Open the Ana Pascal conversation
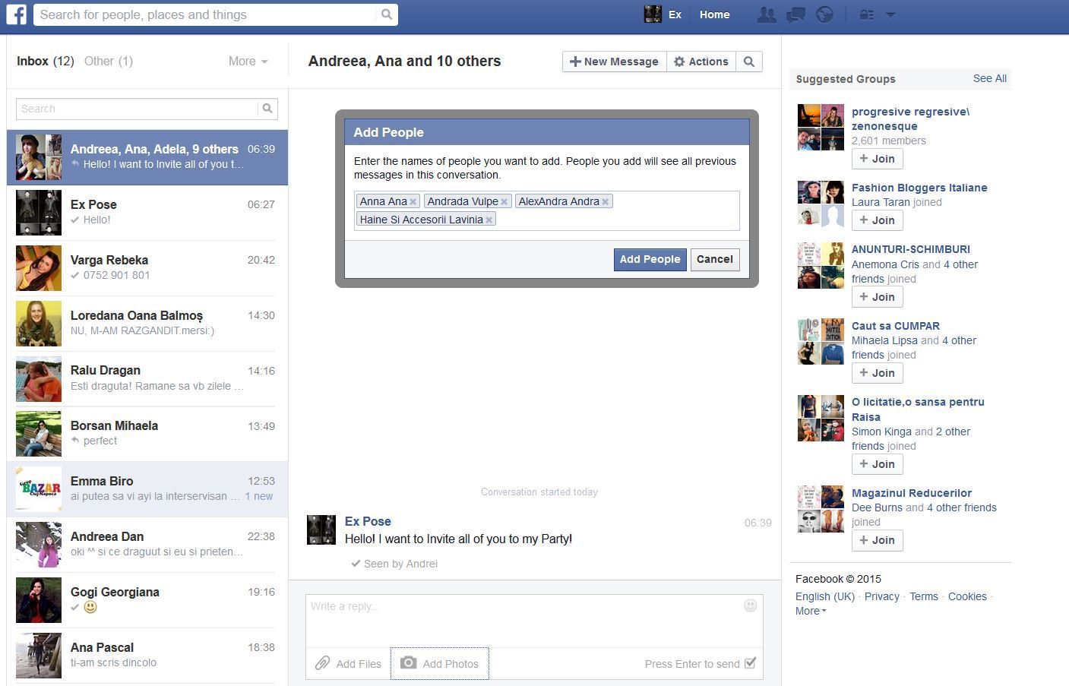 click(147, 656)
